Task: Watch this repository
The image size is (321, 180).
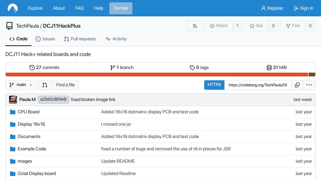Action: [x=219, y=26]
